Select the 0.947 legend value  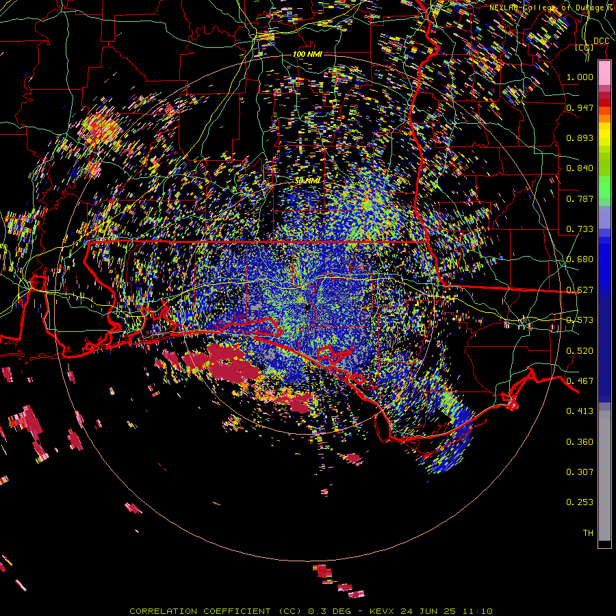(x=580, y=107)
